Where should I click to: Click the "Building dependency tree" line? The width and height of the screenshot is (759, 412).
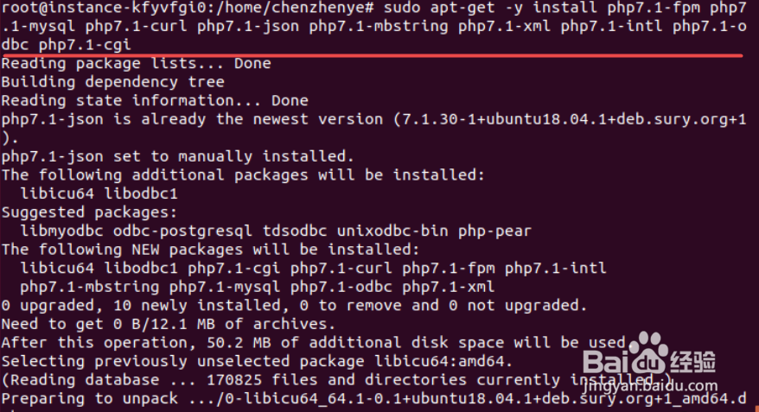click(x=112, y=82)
